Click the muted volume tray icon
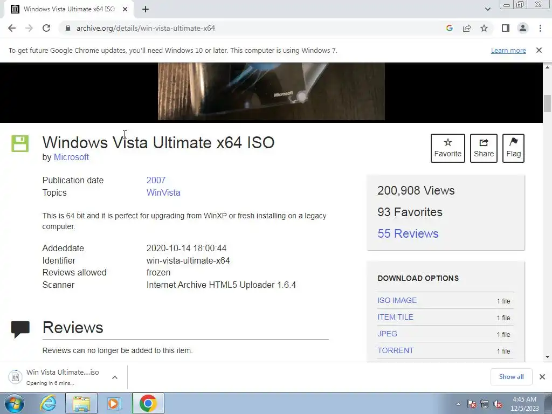Screen dimensions: 552x414 click(498, 404)
